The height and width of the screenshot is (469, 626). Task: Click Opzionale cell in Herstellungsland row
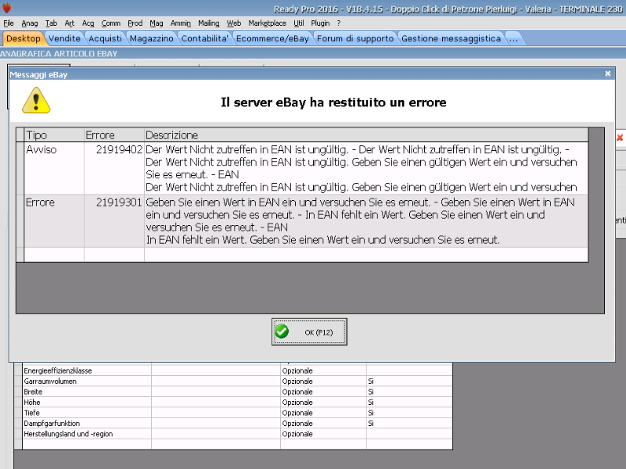coord(323,434)
